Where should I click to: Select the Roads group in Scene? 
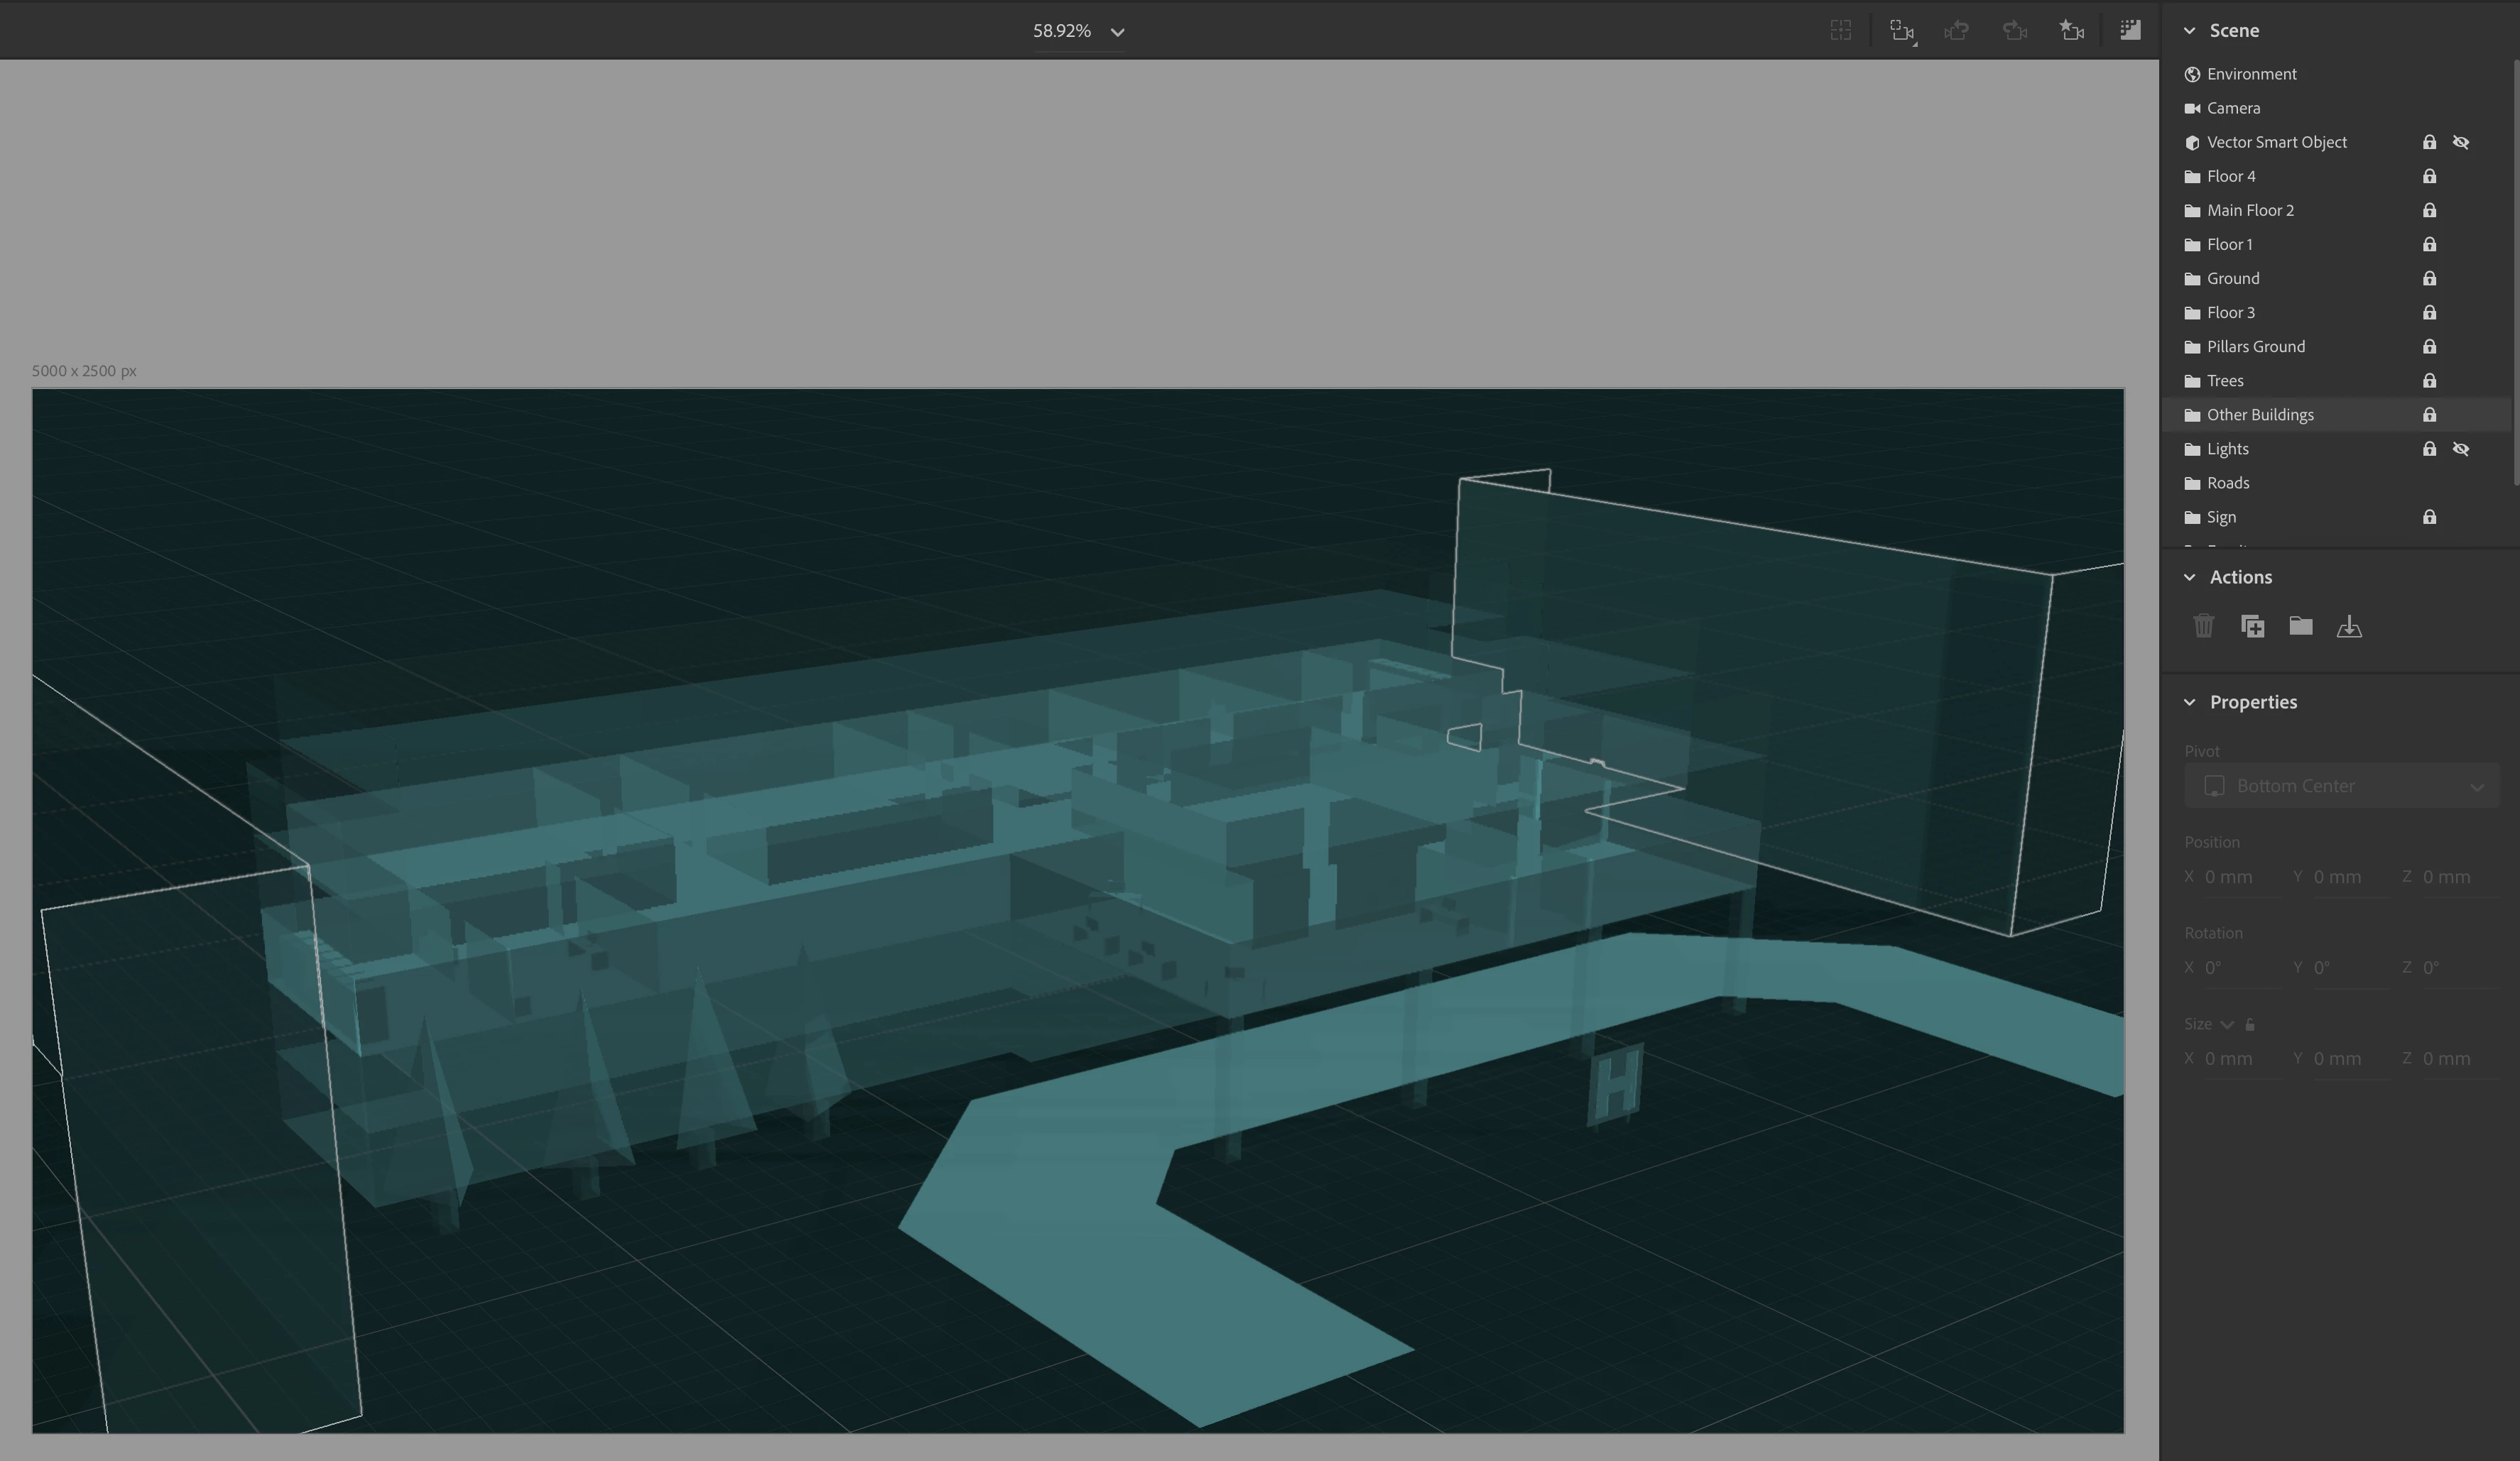(x=2228, y=483)
